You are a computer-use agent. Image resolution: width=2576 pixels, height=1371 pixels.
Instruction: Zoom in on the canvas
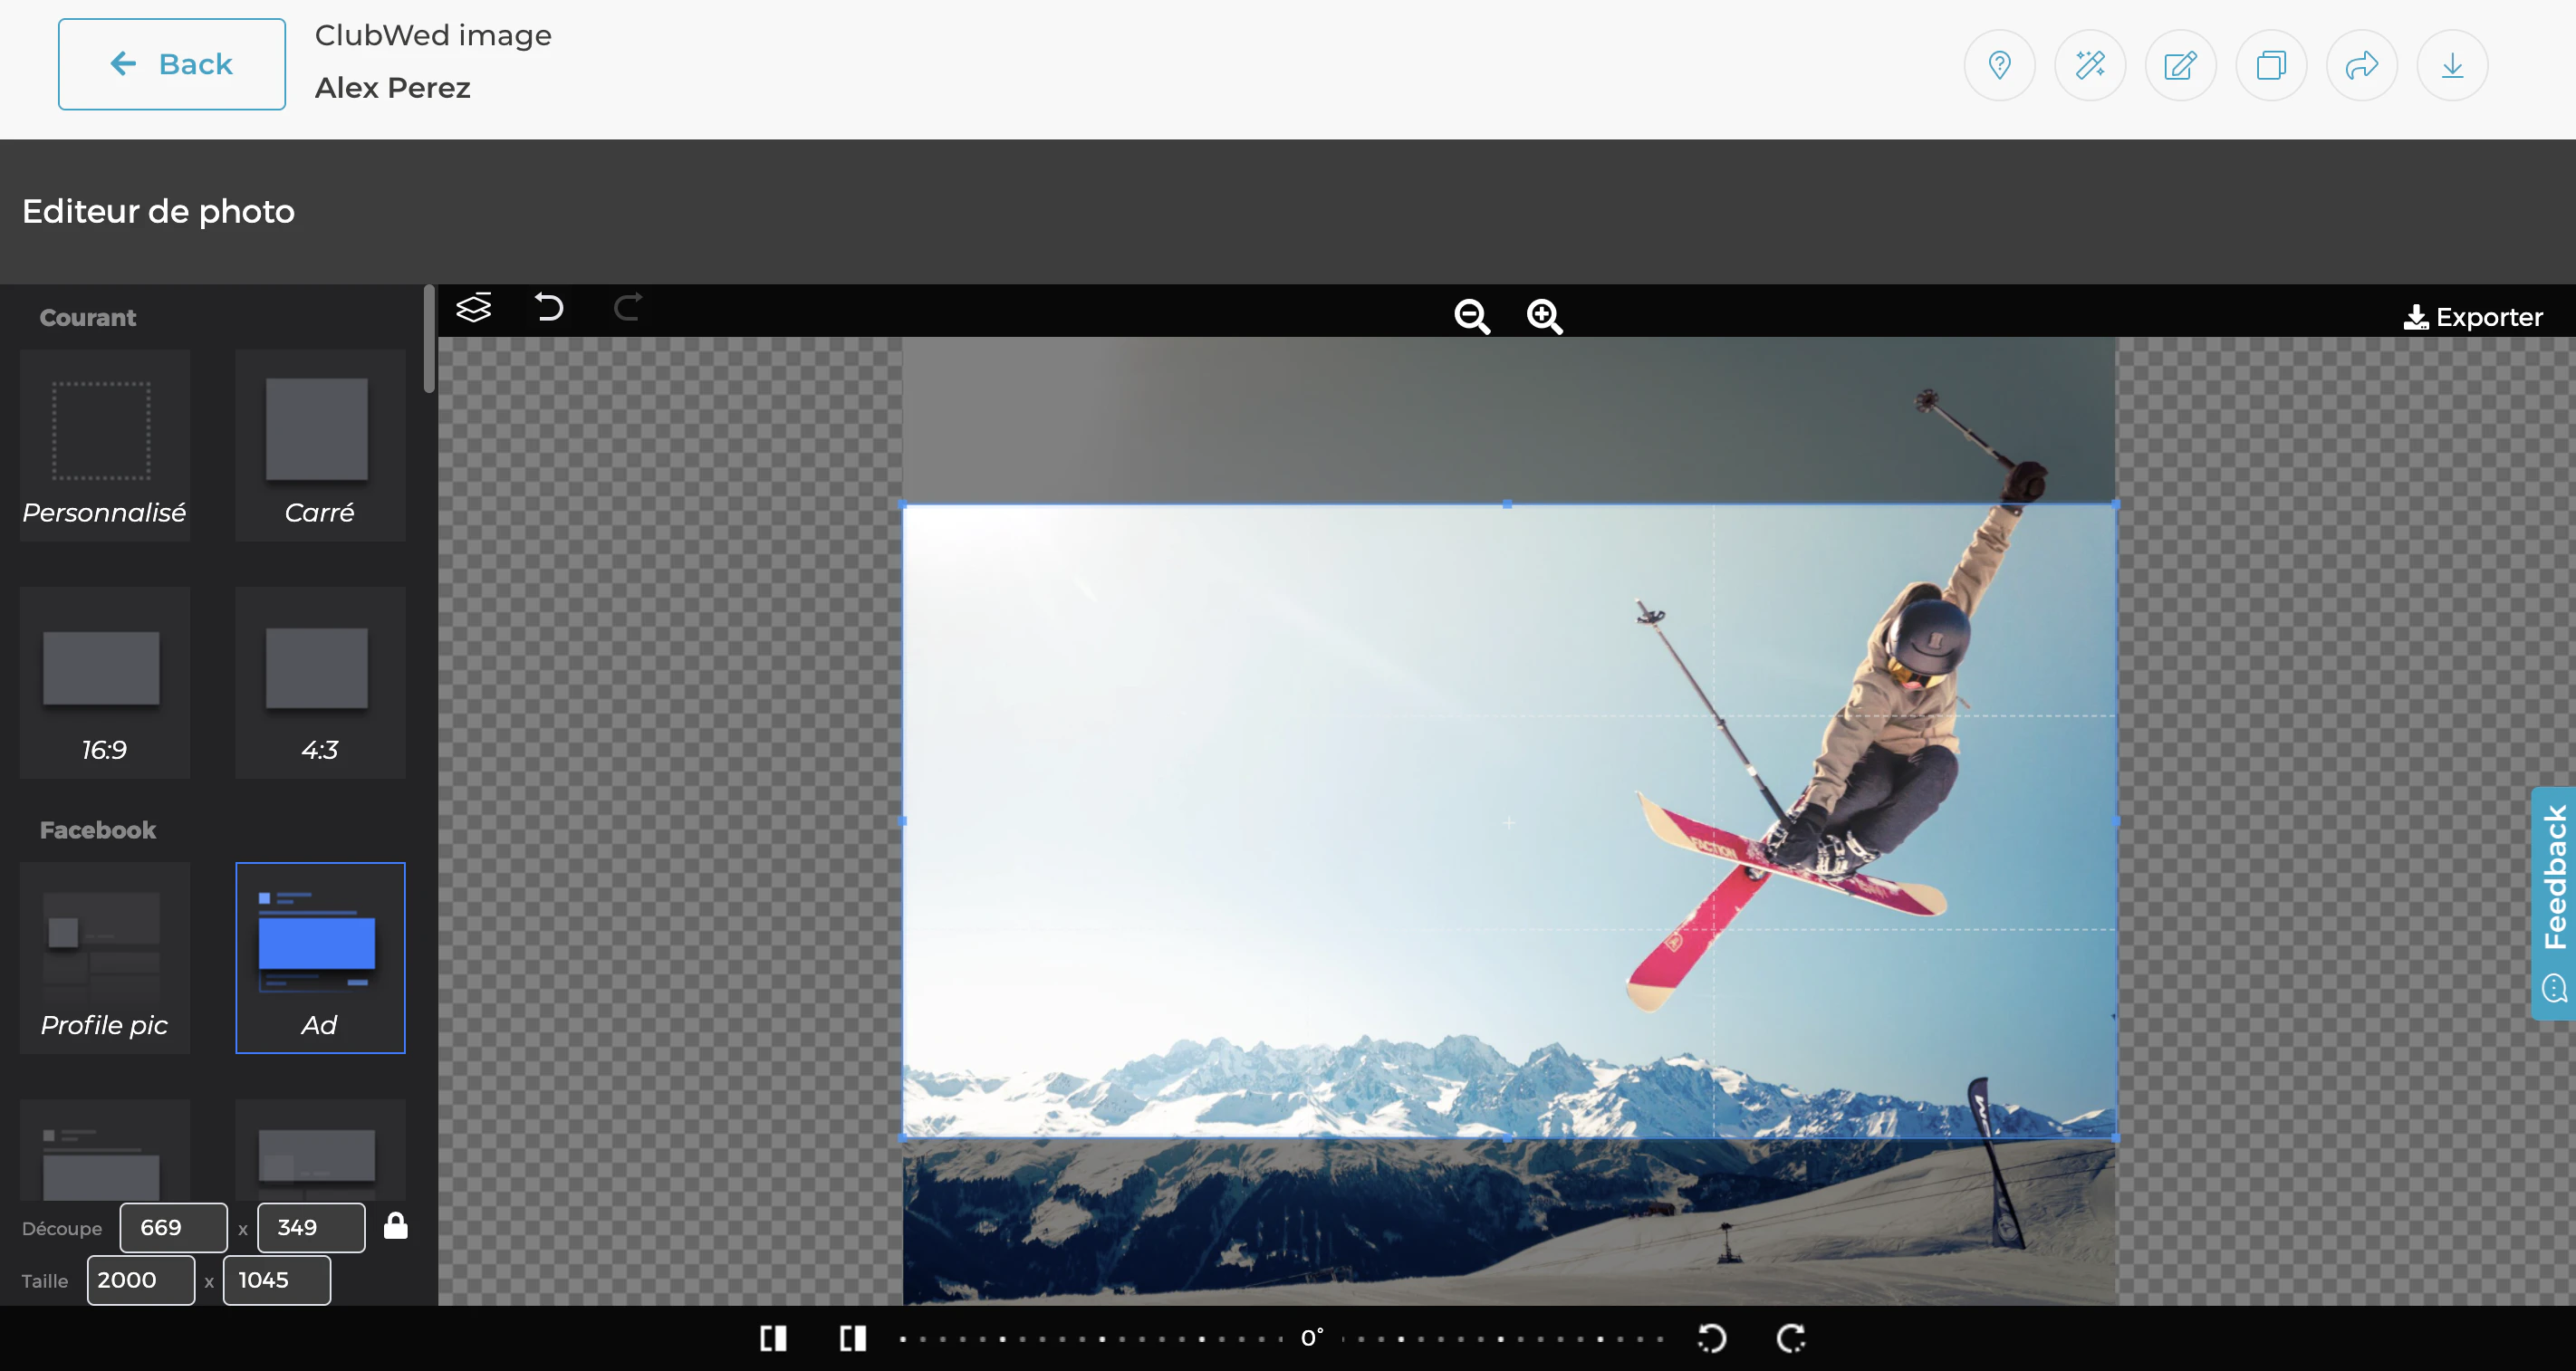1543,316
